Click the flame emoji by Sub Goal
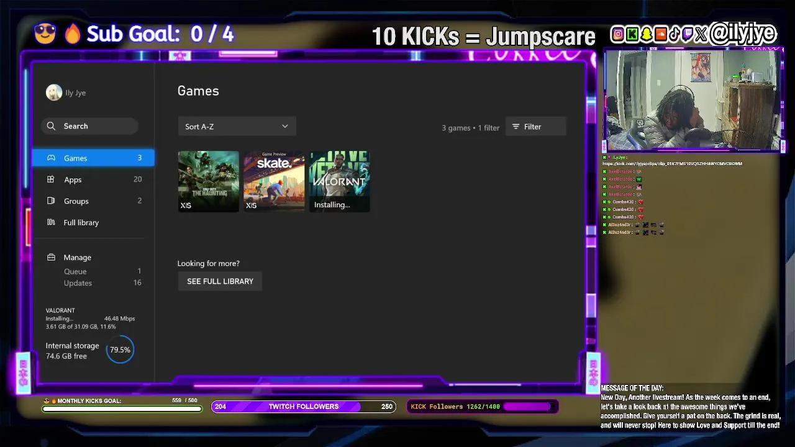Image resolution: width=795 pixels, height=447 pixels. tap(73, 34)
